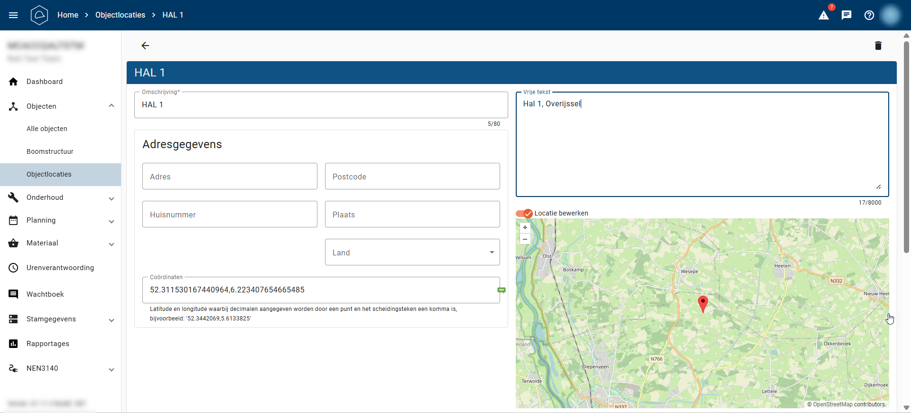
Task: Go back using the left arrow
Action: coord(145,46)
